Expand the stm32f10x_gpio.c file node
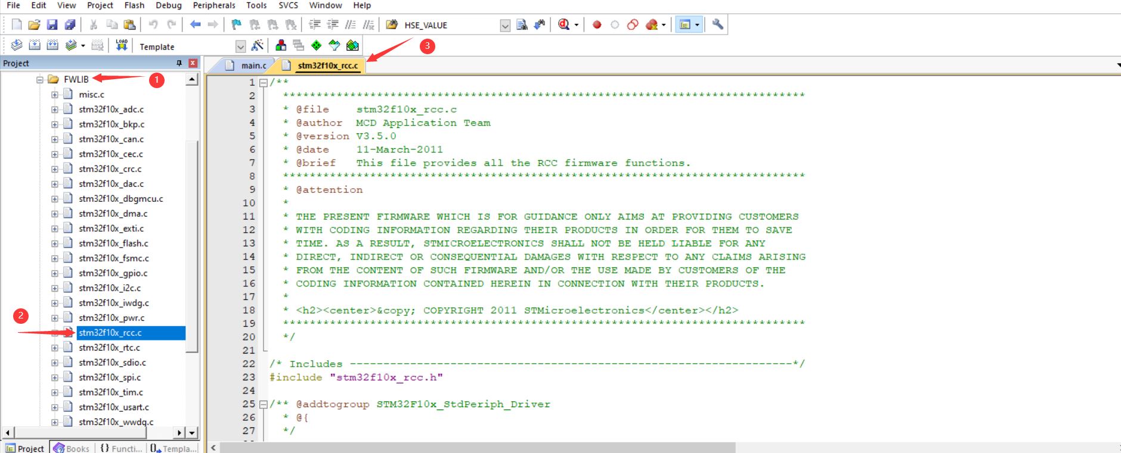 click(x=54, y=273)
